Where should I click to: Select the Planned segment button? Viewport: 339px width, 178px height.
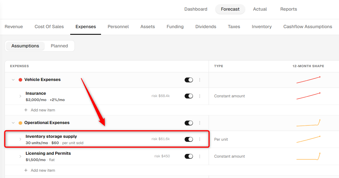(x=59, y=46)
